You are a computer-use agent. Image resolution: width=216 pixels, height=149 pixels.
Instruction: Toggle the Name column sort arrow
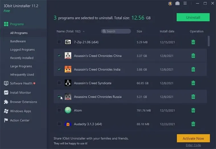[84, 31]
